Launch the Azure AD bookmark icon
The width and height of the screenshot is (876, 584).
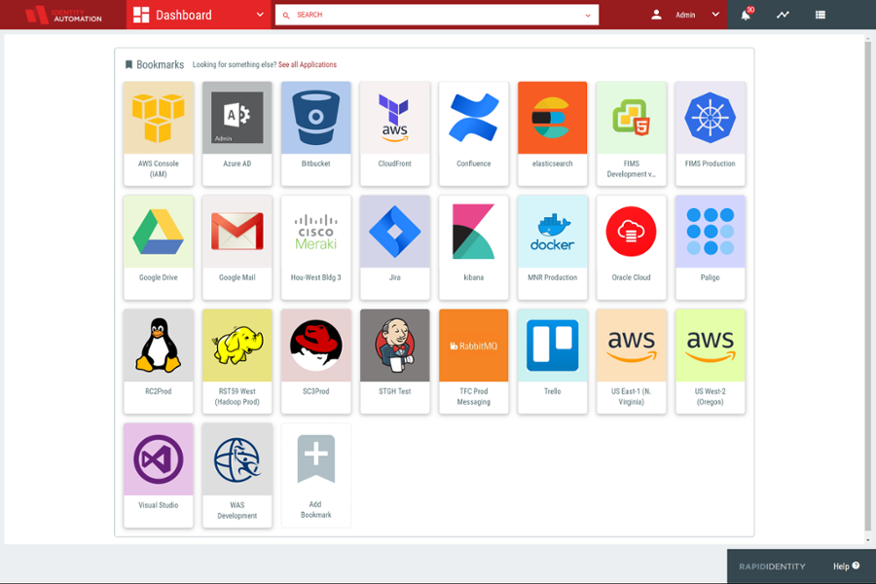point(237,118)
